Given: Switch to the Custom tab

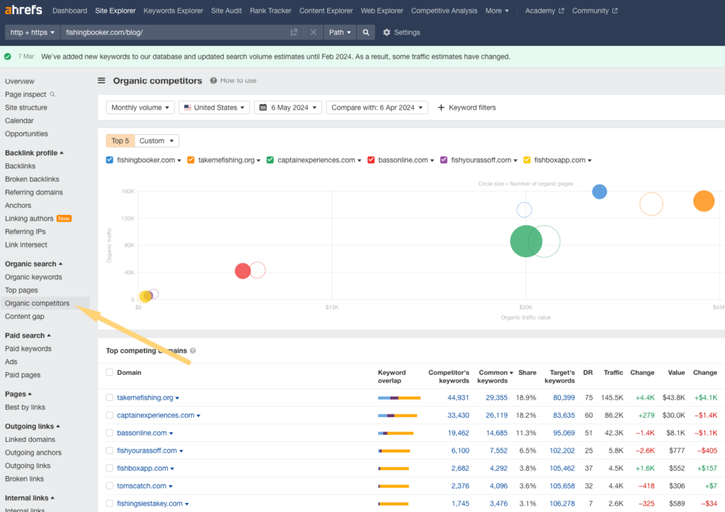Looking at the screenshot, I should point(156,141).
